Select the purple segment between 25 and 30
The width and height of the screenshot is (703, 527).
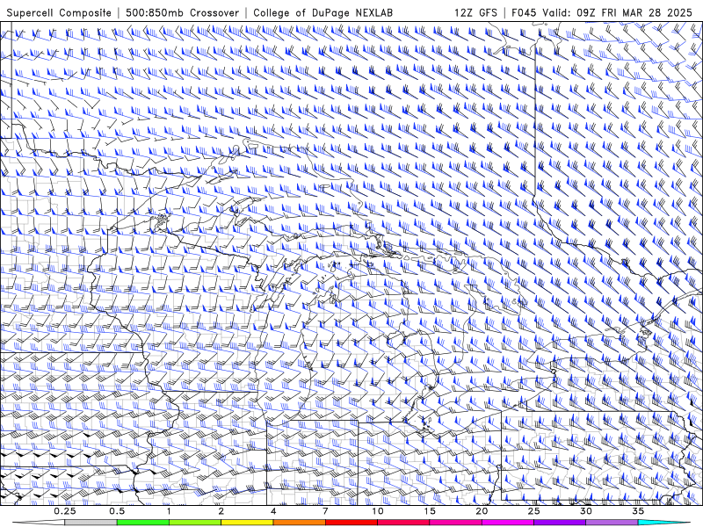[x=560, y=523]
